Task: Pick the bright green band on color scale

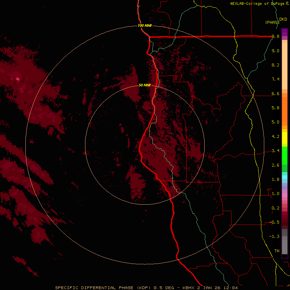Action: (x=285, y=155)
